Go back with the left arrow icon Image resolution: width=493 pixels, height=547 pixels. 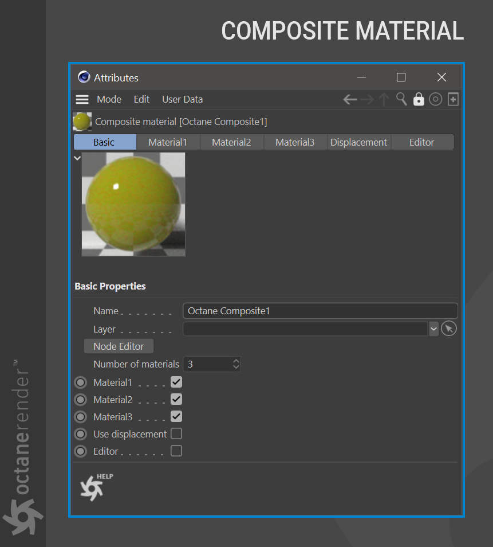[x=350, y=99]
